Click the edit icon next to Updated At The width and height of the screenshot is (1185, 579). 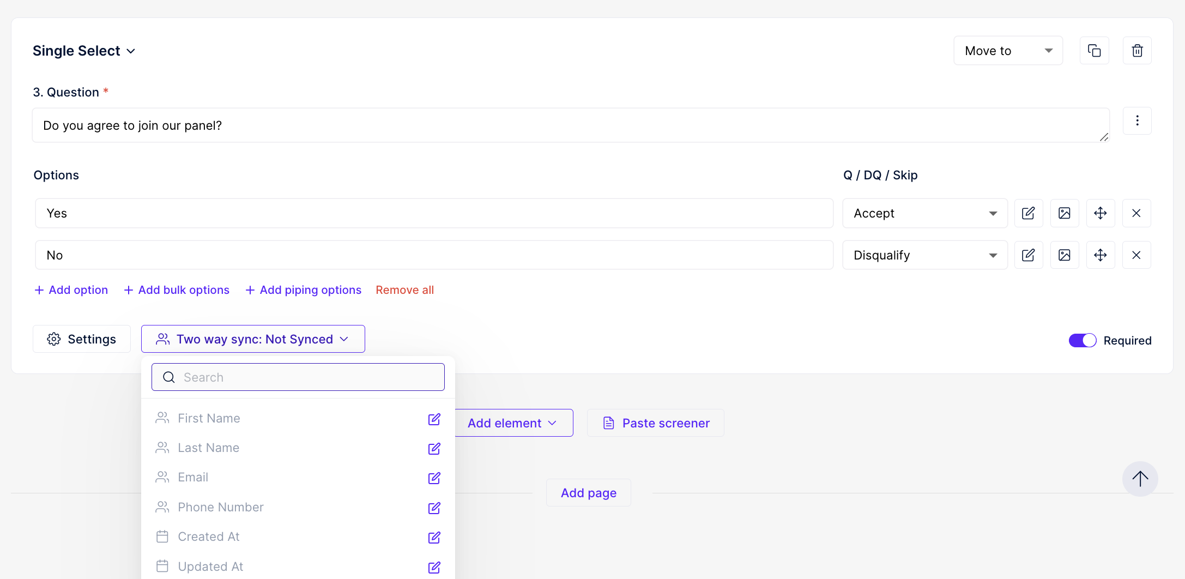coord(434,567)
